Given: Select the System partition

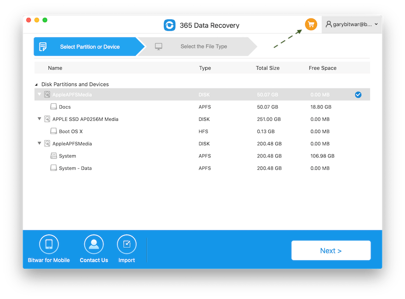Looking at the screenshot, I should click(x=202, y=156).
